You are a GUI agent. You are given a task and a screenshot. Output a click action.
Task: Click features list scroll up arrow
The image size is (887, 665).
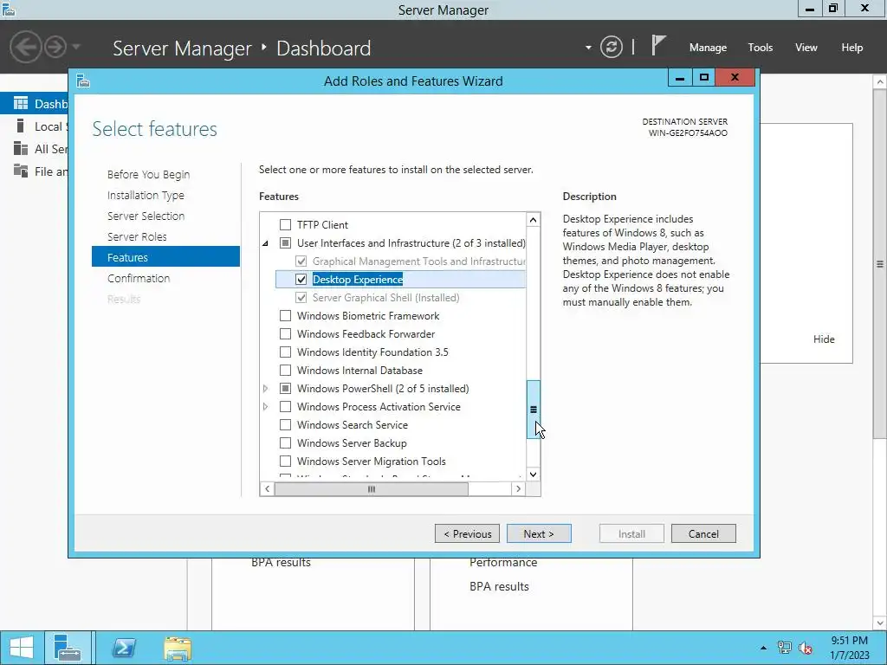coord(533,219)
